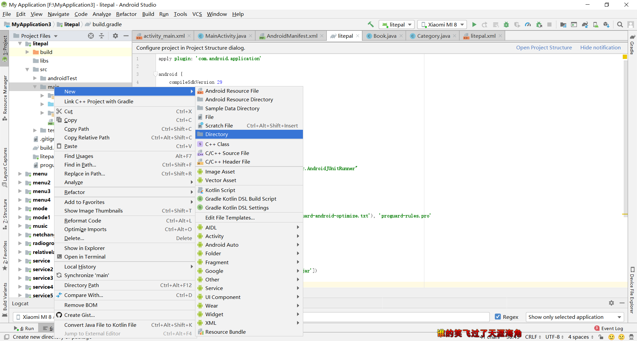Open the litepal run configuration dropdown

point(397,24)
